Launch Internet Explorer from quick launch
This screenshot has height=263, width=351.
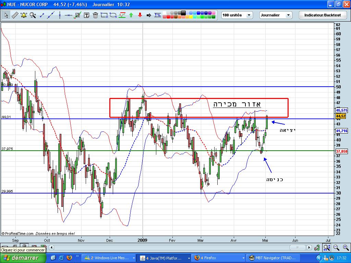pyautogui.click(x=61, y=258)
